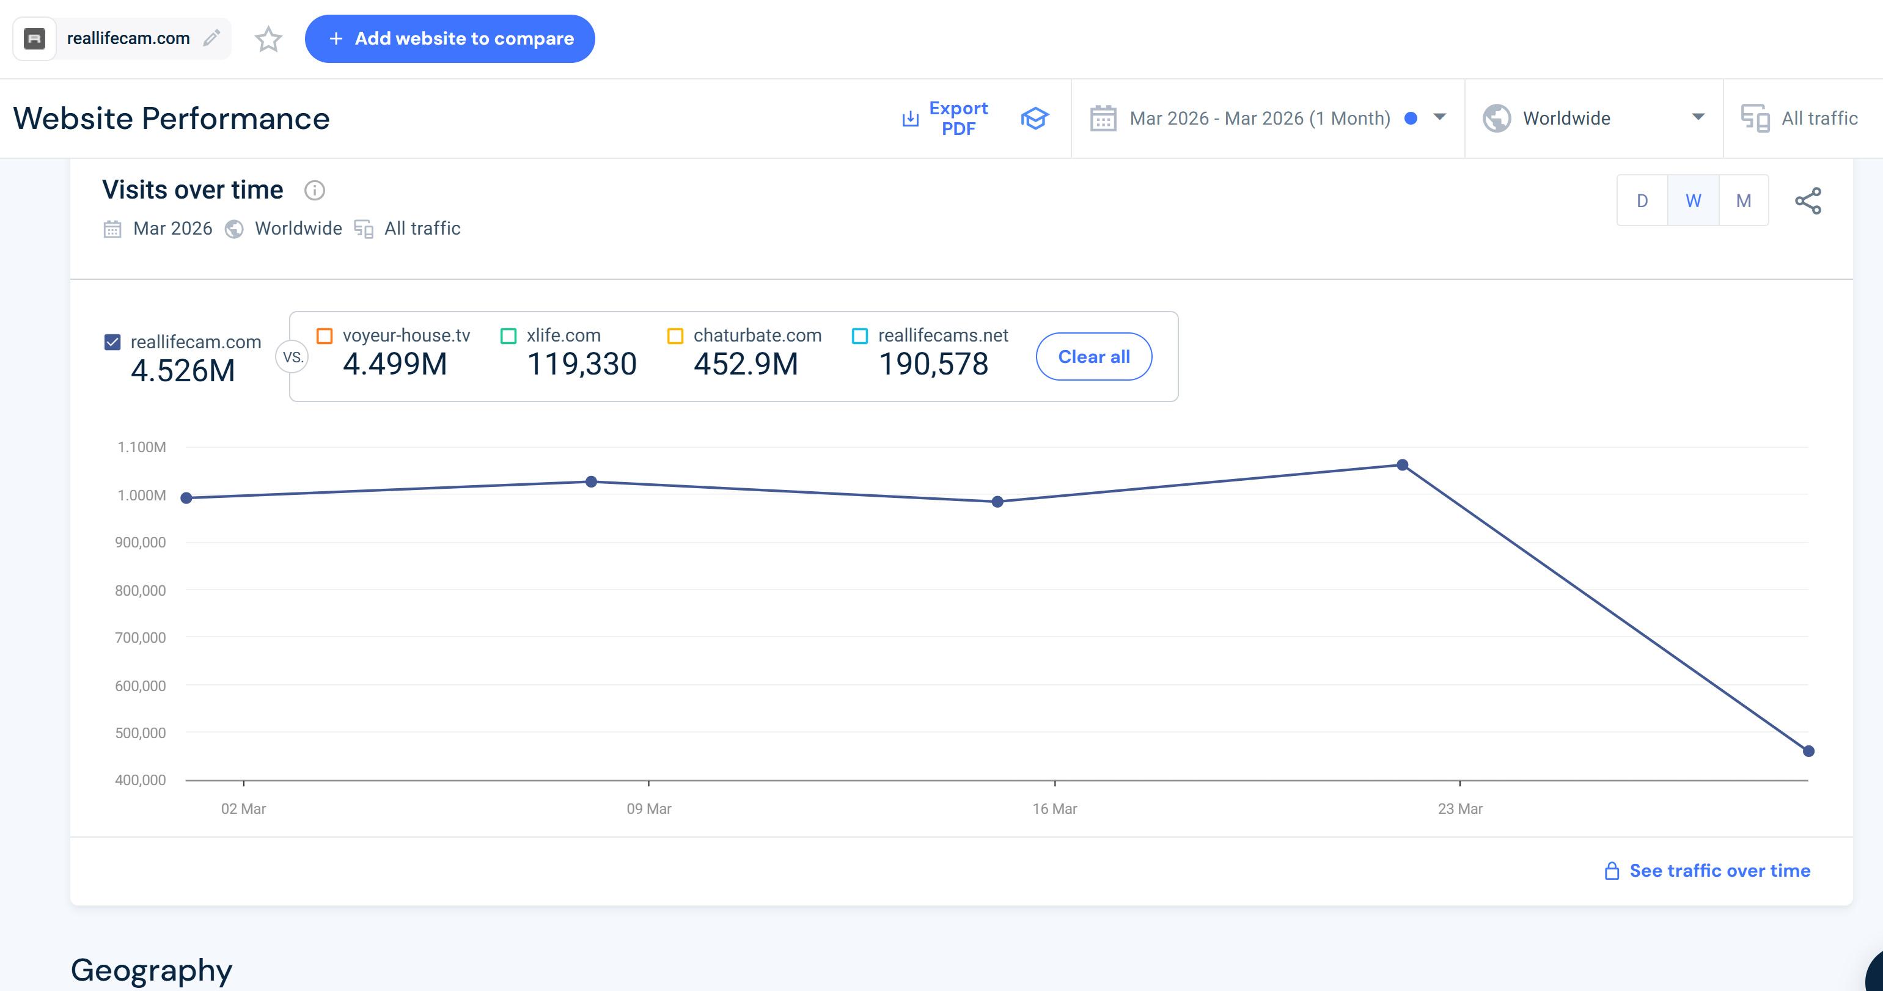
Task: Enable the voyeur-house.tv comparison checkbox
Action: coord(325,336)
